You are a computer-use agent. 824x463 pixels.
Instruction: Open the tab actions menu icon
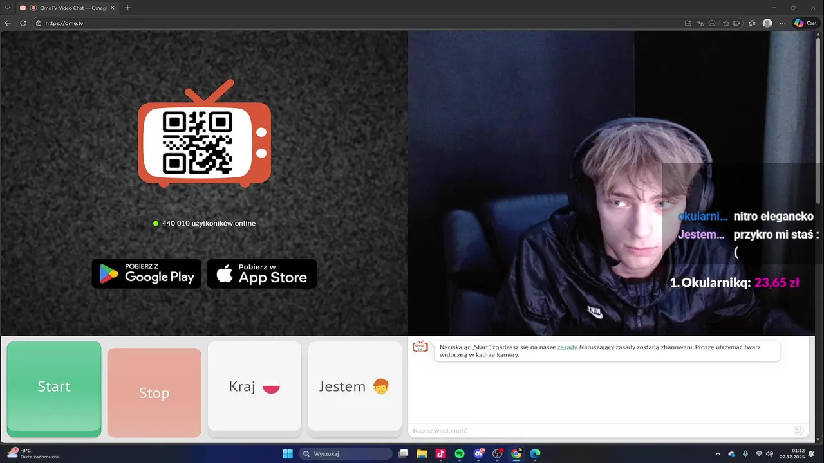[x=7, y=8]
